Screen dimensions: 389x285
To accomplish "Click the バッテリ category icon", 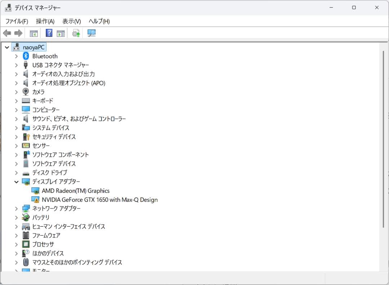I will tap(26, 217).
